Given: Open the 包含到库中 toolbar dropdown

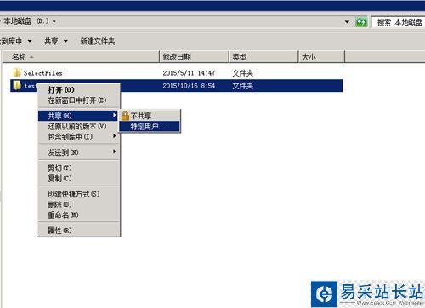Looking at the screenshot, I should [15, 42].
